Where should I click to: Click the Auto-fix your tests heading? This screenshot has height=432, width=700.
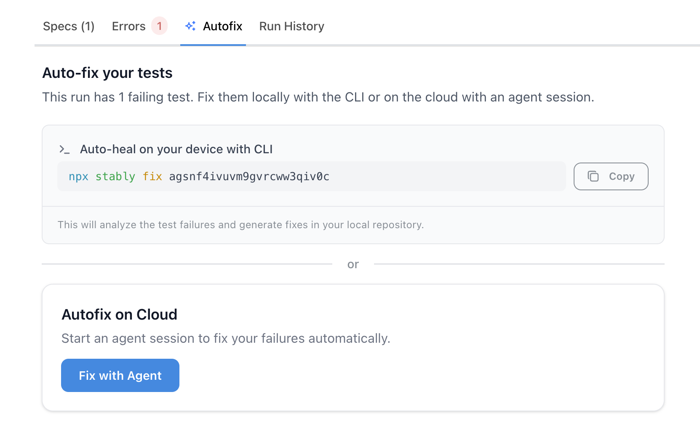pos(107,72)
